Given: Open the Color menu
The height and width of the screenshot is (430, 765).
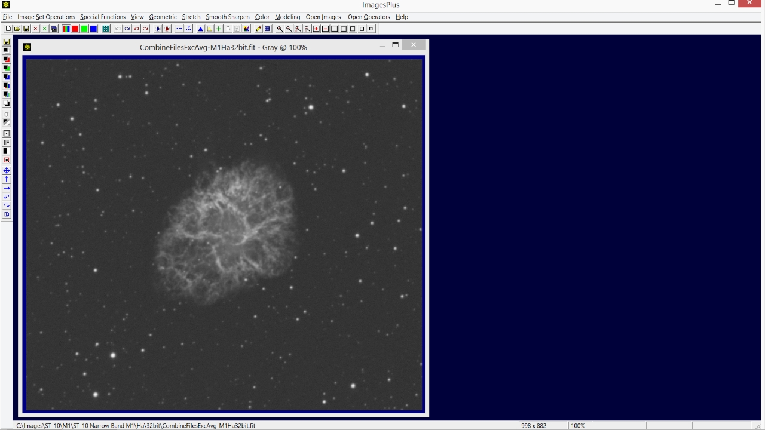Looking at the screenshot, I should point(262,17).
